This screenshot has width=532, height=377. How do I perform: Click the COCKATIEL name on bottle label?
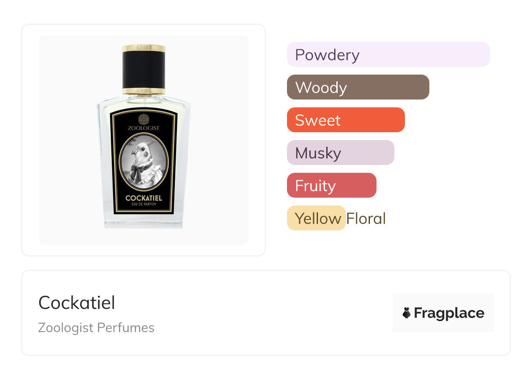(144, 198)
